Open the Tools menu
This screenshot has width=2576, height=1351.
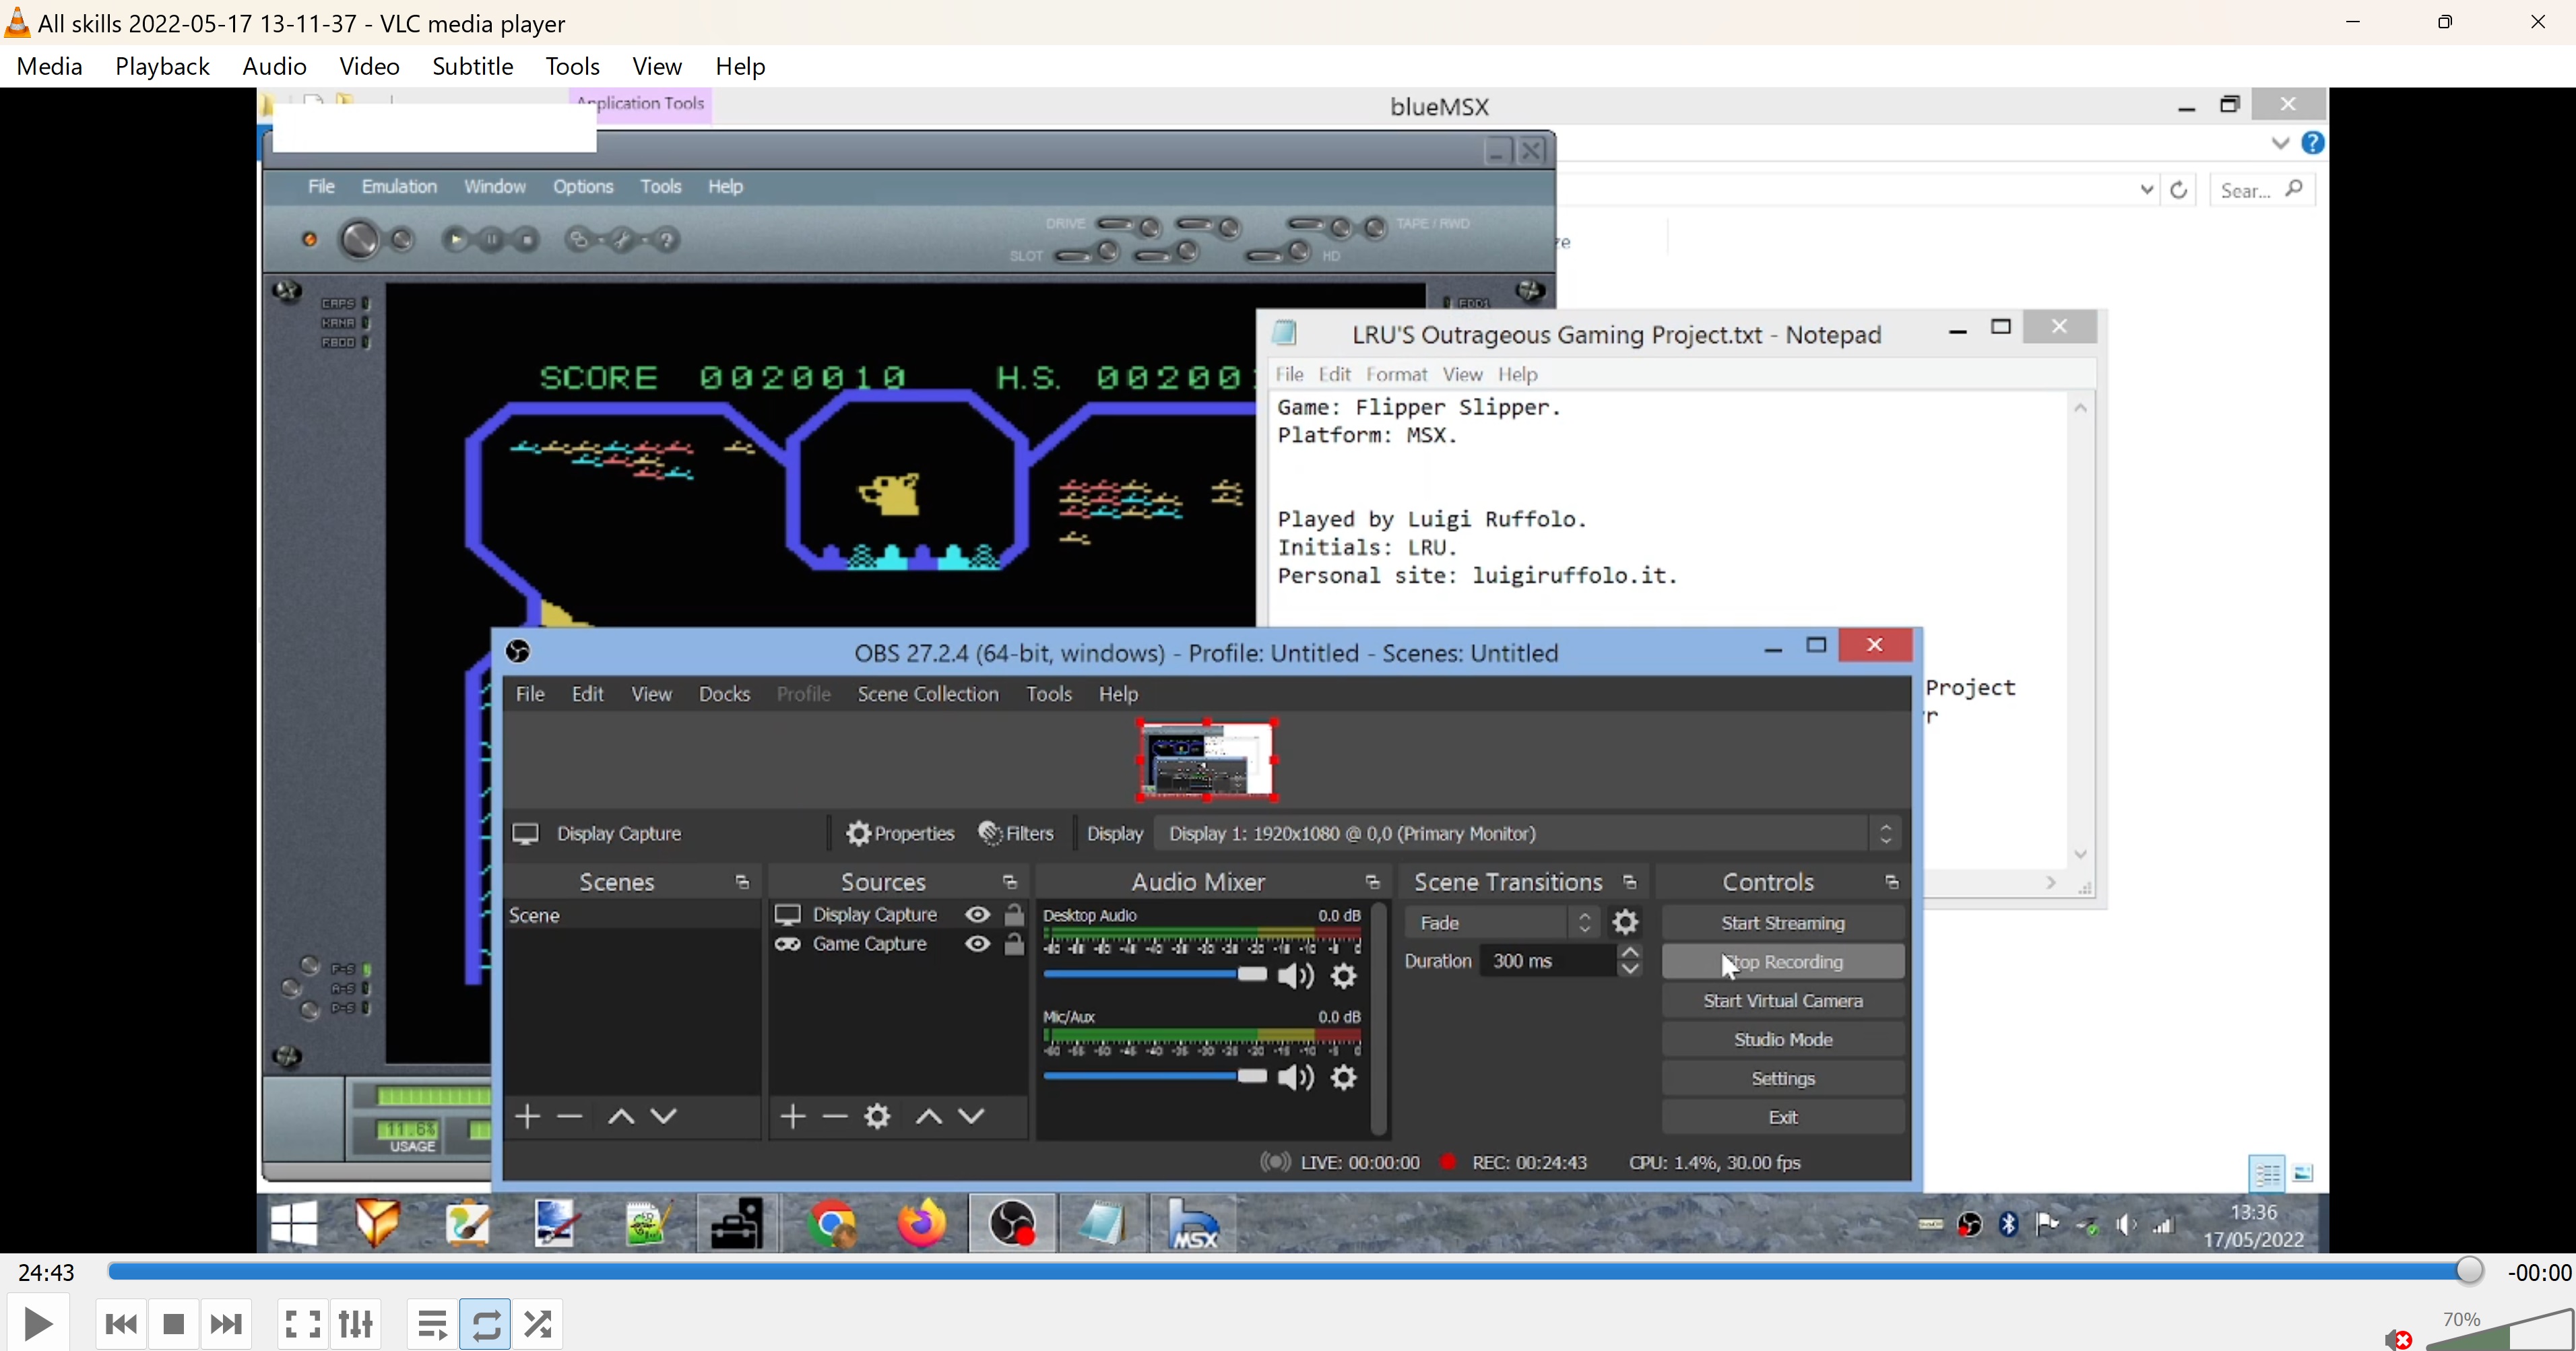point(572,66)
